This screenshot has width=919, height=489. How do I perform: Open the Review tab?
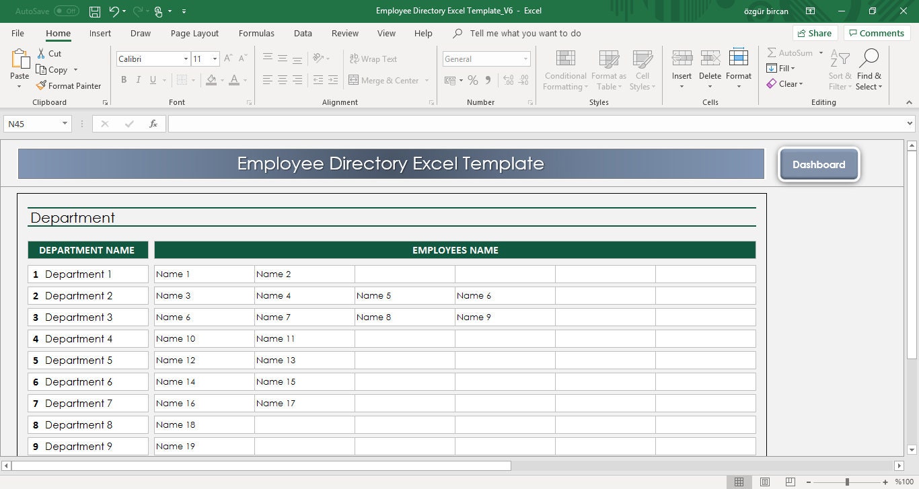click(x=344, y=33)
